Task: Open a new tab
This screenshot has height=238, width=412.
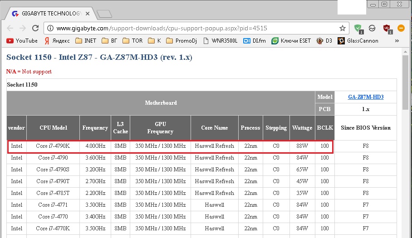Action: (104, 14)
